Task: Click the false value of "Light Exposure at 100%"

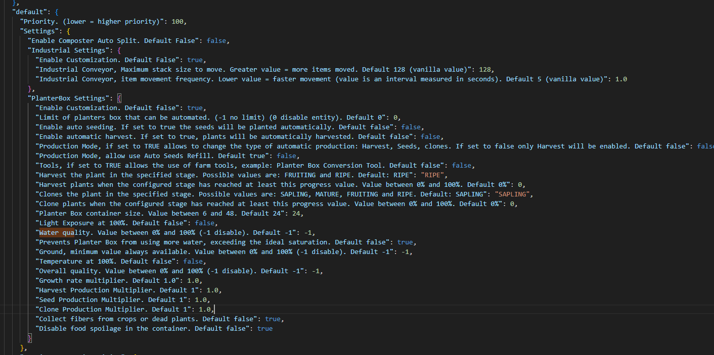Action: pyautogui.click(x=205, y=223)
